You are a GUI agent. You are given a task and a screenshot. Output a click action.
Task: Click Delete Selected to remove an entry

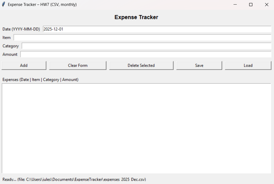[x=141, y=65]
